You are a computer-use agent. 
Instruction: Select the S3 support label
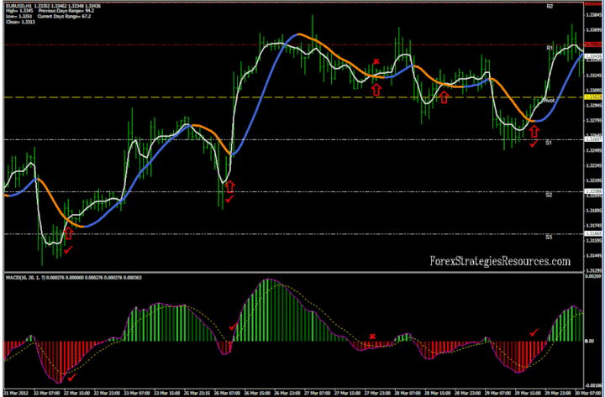[549, 237]
